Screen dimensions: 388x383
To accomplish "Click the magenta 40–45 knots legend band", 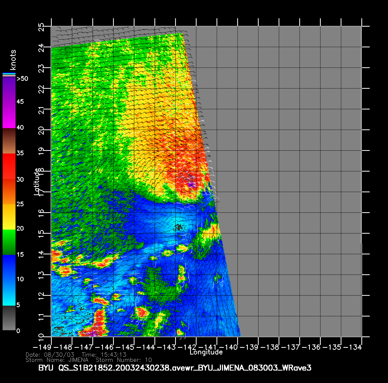I will click(9, 115).
